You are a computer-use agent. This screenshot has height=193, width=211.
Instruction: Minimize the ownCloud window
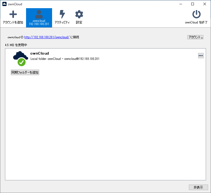pyautogui.click(x=181, y=4)
